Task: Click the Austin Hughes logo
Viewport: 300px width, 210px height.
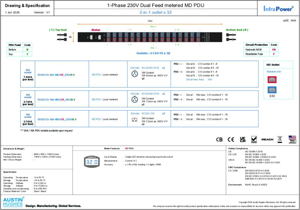Action: 13,202
